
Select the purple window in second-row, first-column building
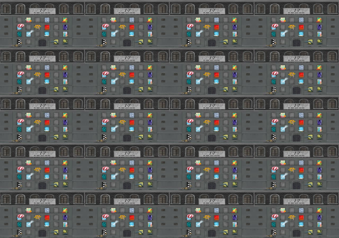65,75
